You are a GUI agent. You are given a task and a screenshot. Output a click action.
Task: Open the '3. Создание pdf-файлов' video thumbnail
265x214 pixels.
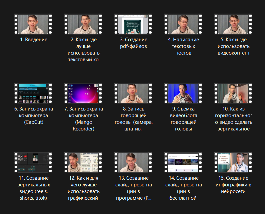click(133, 24)
